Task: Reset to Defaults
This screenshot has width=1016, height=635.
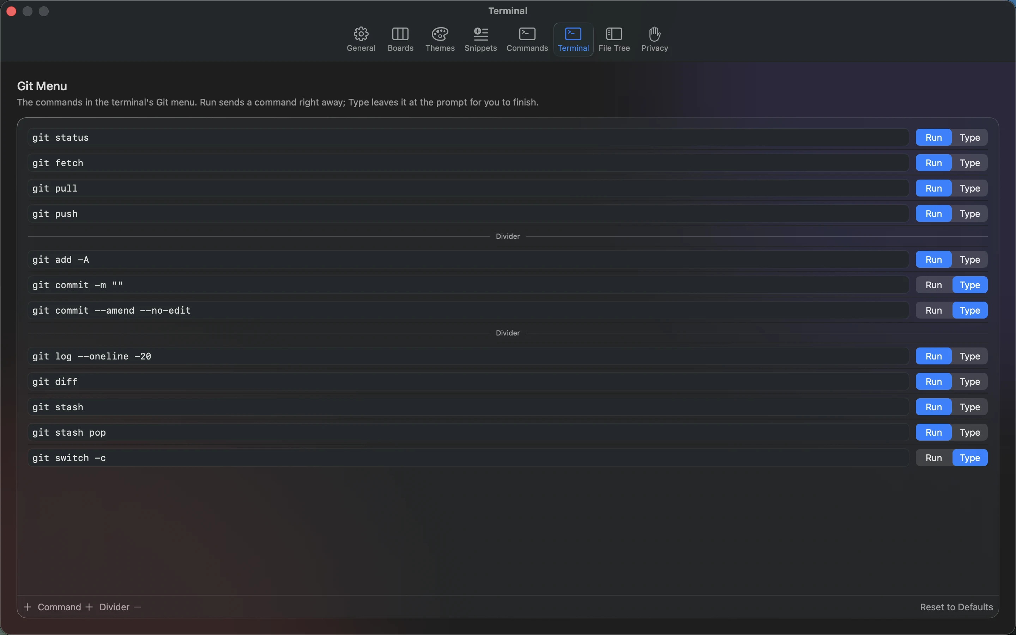Action: coord(956,607)
